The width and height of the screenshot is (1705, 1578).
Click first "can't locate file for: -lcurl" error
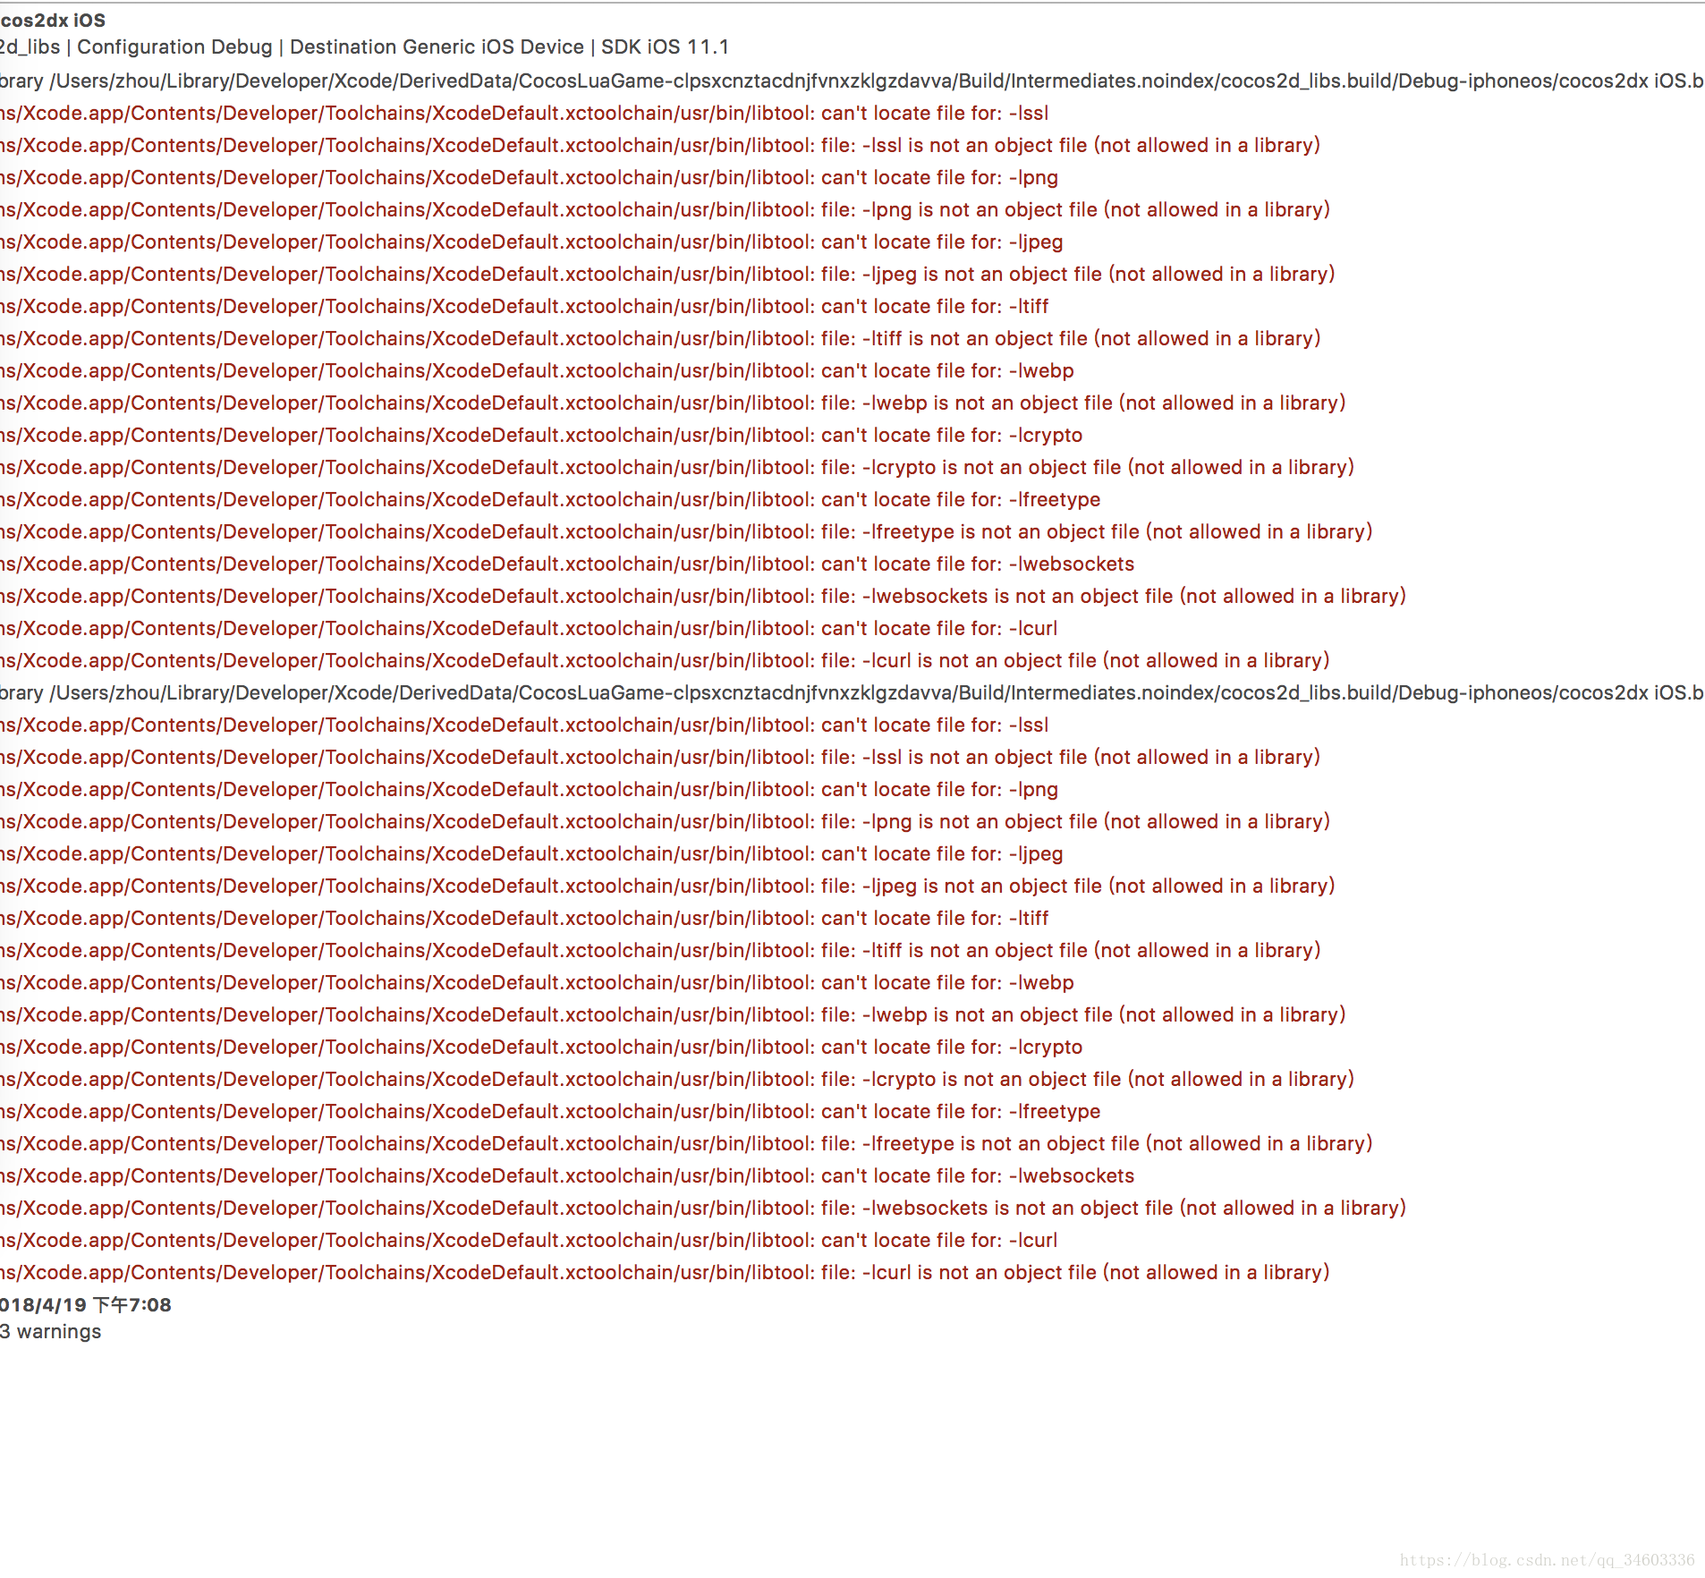[x=530, y=628]
